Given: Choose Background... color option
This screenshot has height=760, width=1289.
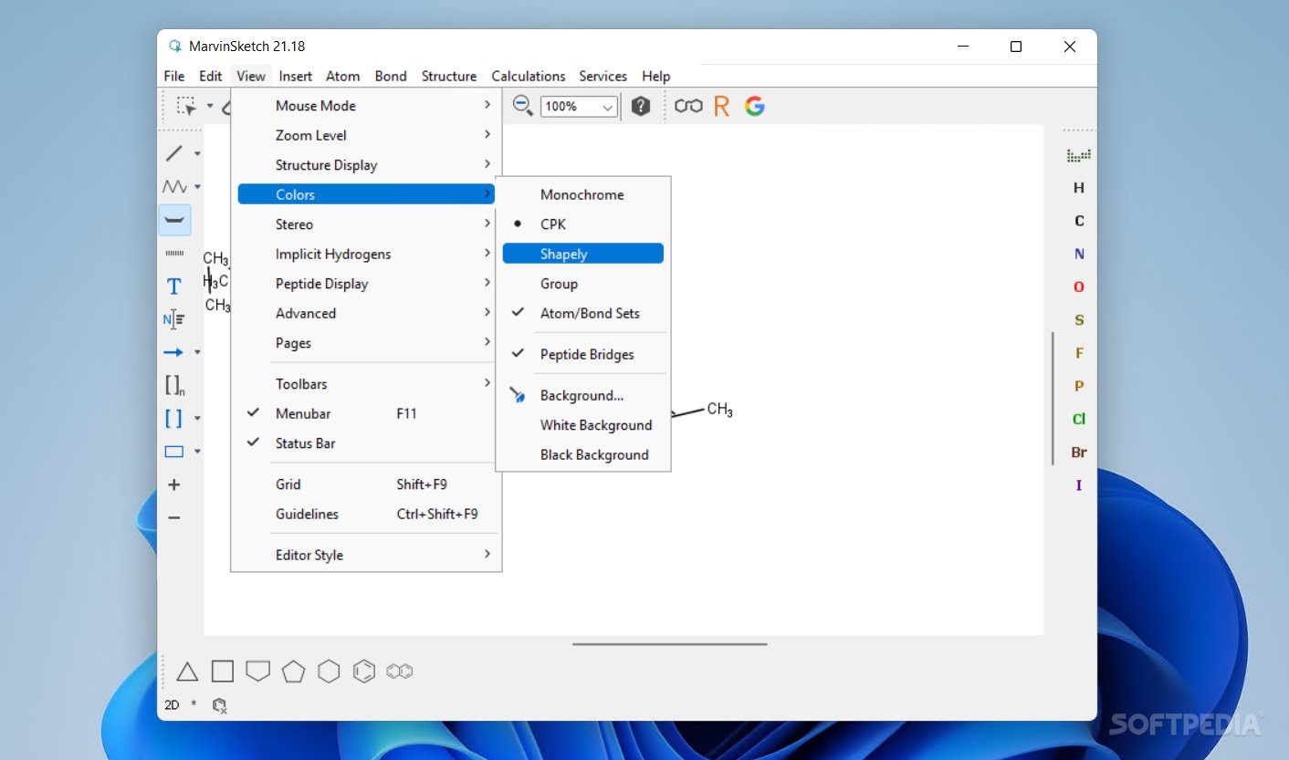Looking at the screenshot, I should pos(582,395).
